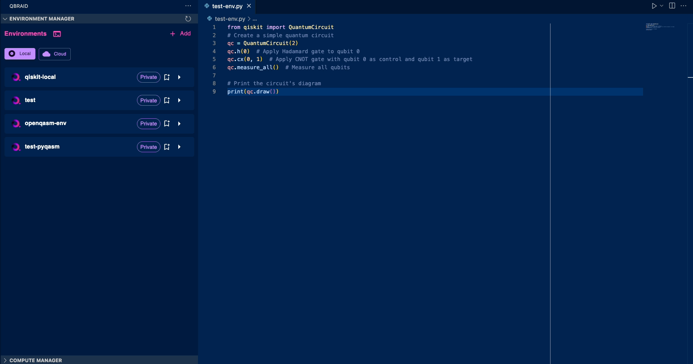This screenshot has height=364, width=693.
Task: Place cursor on print(qc.draw()) line
Action: 253,92
